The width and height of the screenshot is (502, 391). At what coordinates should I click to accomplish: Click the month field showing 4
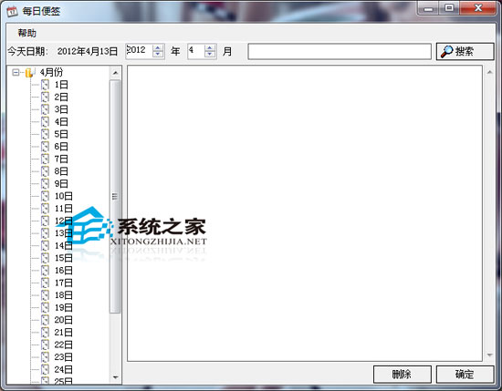[196, 51]
